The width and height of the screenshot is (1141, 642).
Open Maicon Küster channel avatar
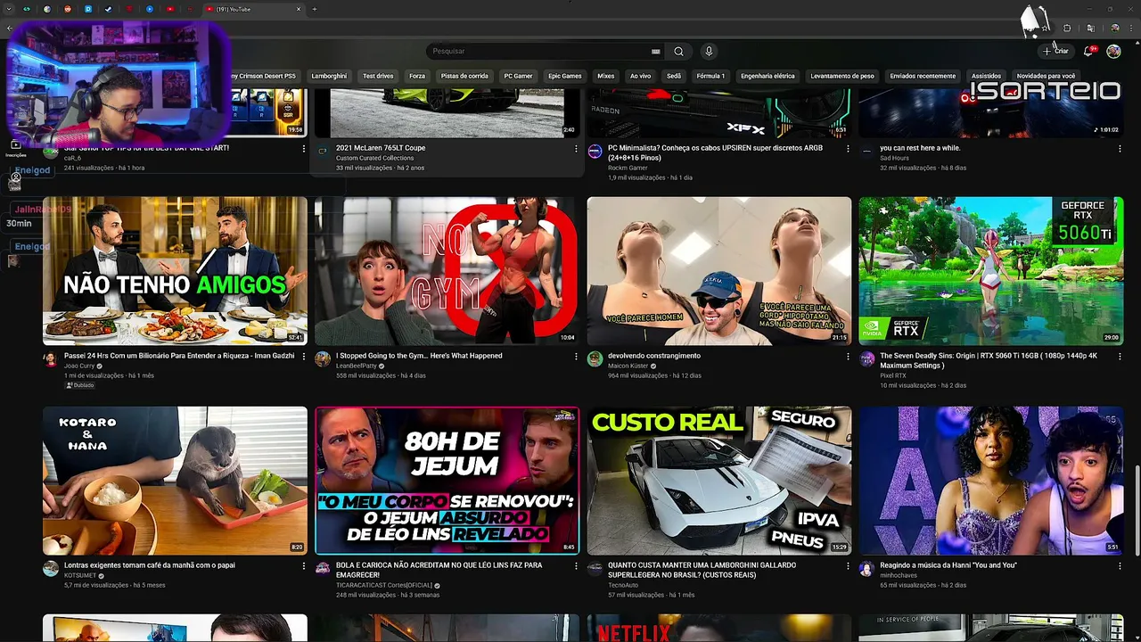coord(595,358)
